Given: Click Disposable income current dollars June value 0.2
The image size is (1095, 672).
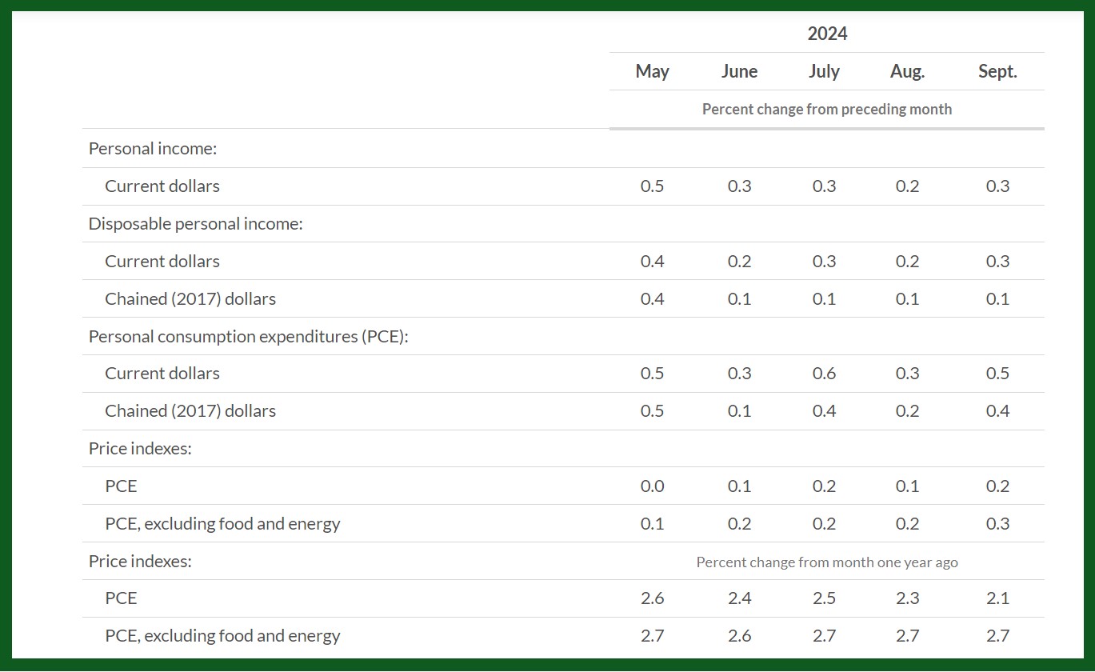Looking at the screenshot, I should point(739,261).
